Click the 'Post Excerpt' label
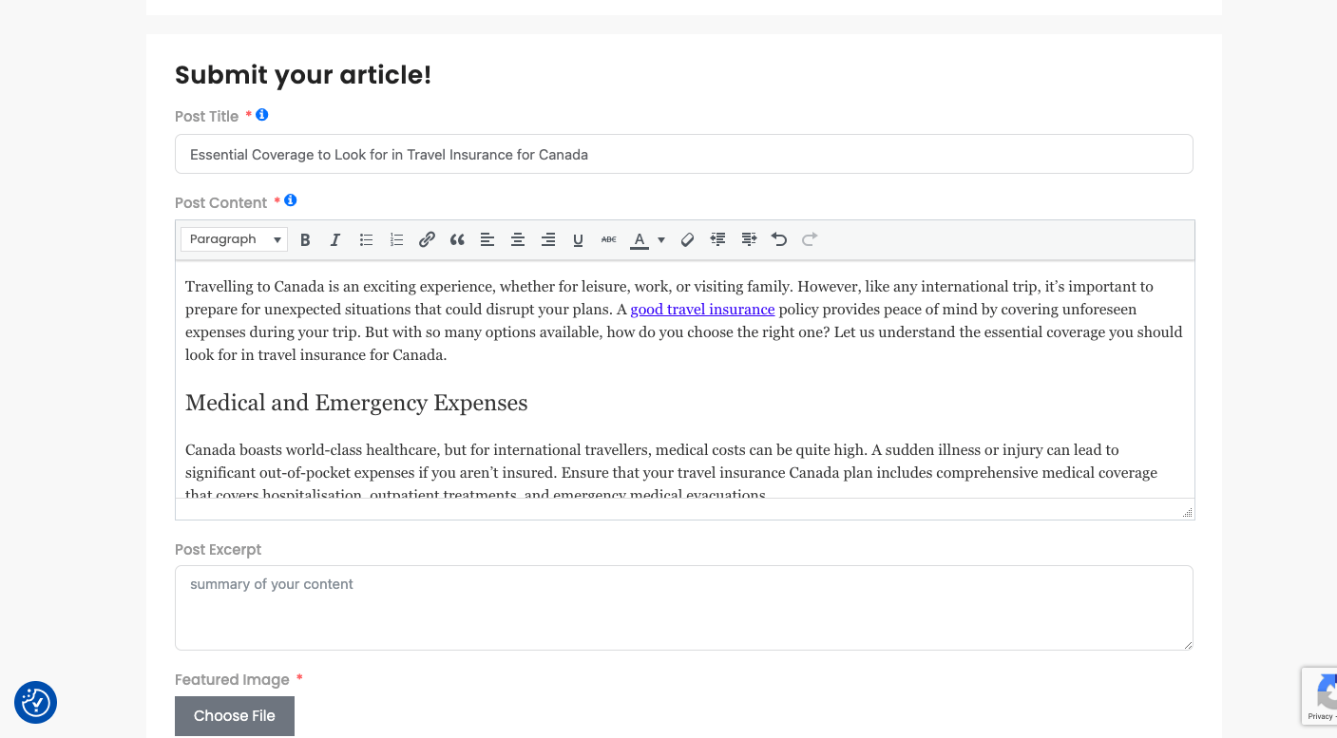The width and height of the screenshot is (1337, 738). (x=218, y=550)
